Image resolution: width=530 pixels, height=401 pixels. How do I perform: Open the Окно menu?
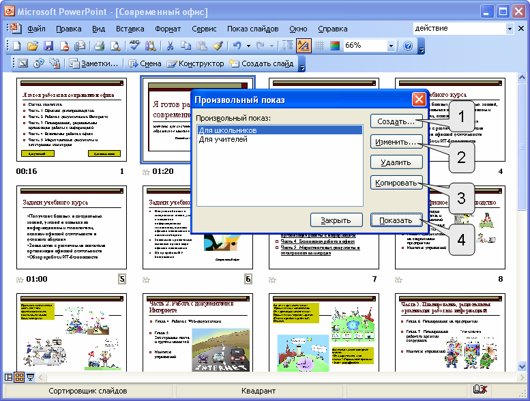(298, 29)
